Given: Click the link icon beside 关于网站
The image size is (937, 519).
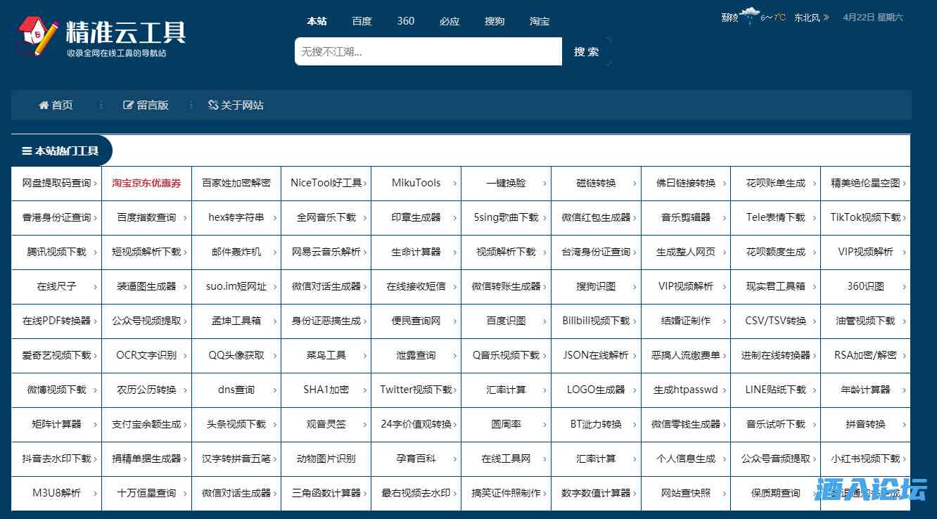Looking at the screenshot, I should (x=213, y=105).
